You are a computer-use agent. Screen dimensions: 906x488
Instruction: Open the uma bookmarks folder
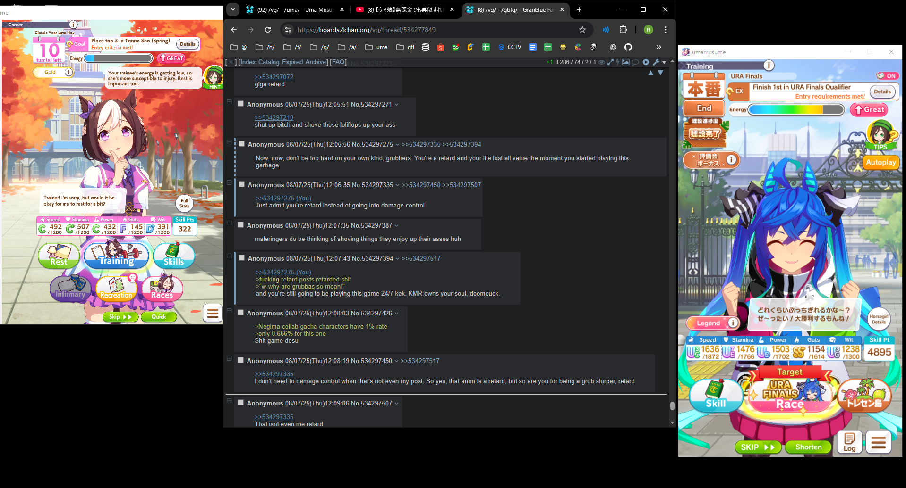tap(376, 47)
